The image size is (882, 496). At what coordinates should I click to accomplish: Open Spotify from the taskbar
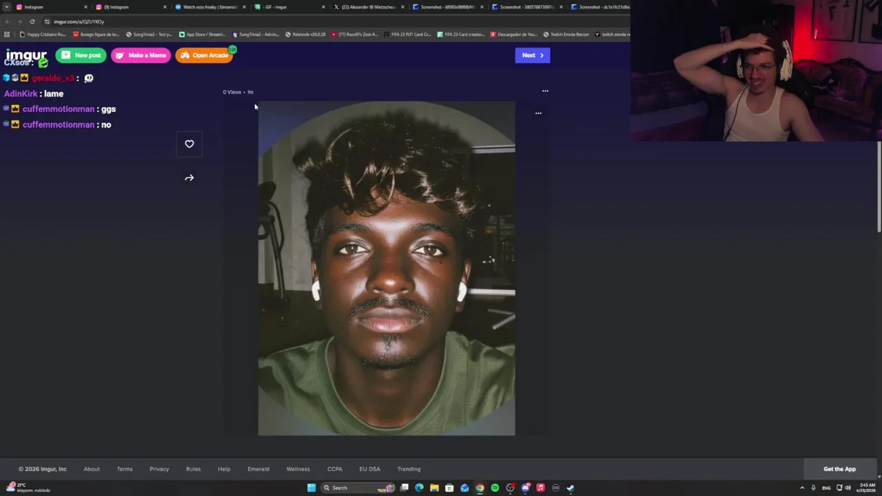tap(495, 488)
